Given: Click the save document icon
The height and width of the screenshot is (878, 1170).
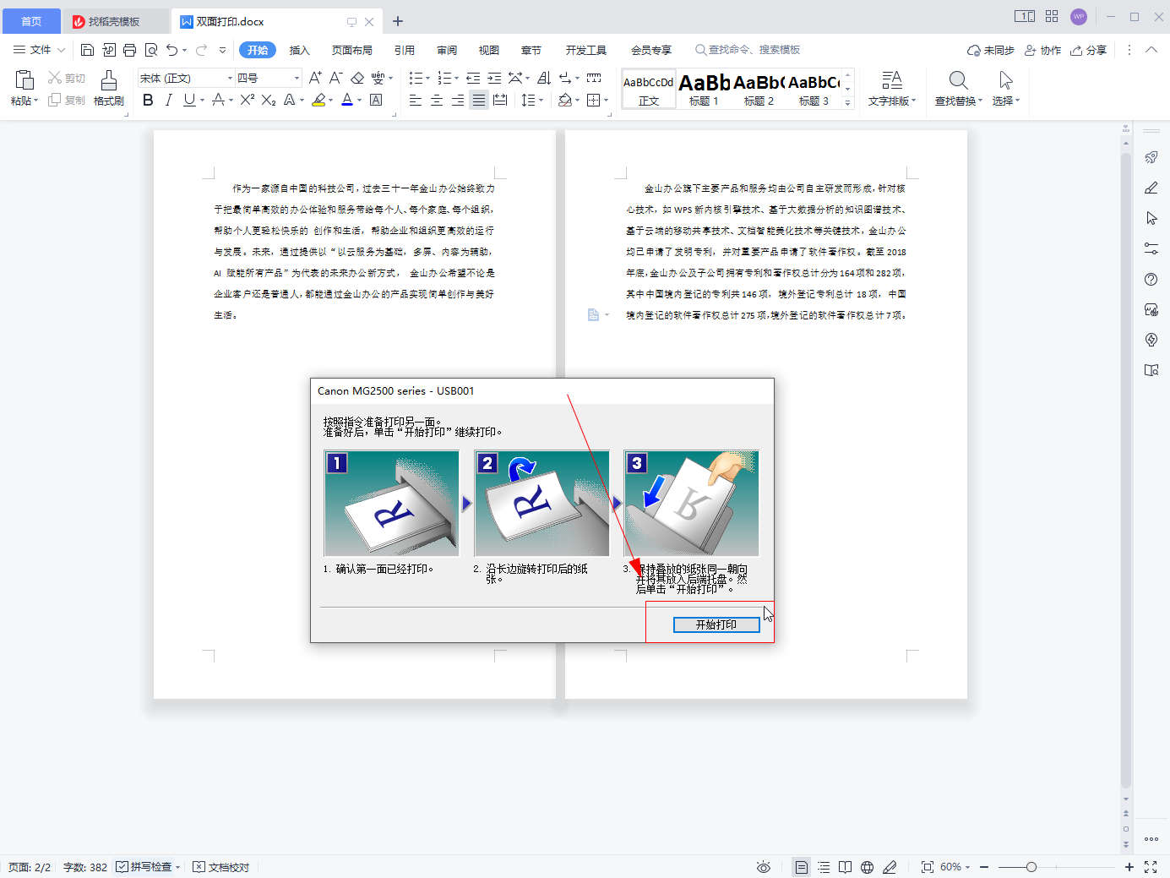Looking at the screenshot, I should click(87, 50).
